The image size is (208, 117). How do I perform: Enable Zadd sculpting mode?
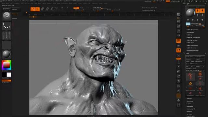(x=76, y=8)
